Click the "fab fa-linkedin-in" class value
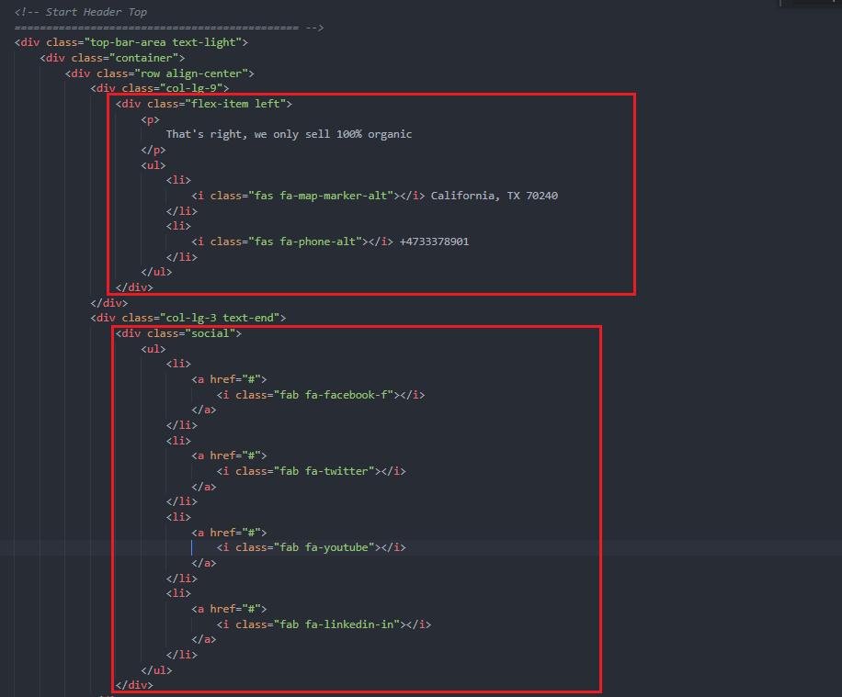The width and height of the screenshot is (842, 697). (x=336, y=624)
